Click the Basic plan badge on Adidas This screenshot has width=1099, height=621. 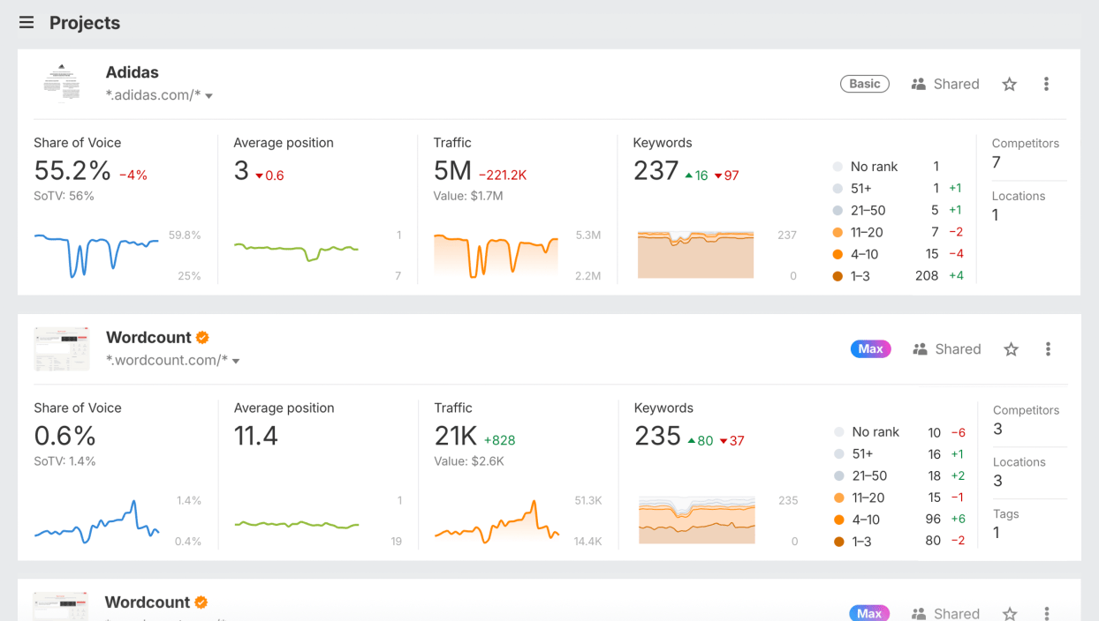[864, 84]
